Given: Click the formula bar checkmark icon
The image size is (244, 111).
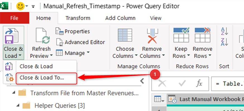Looking at the screenshot, I should (x=182, y=84).
